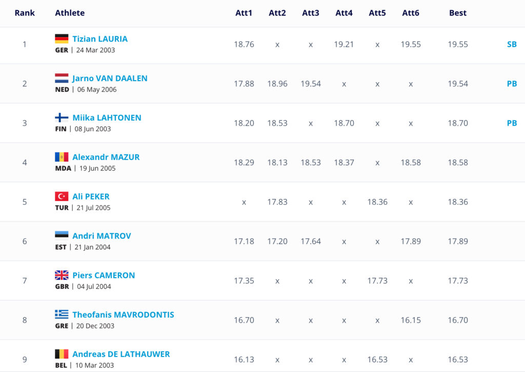Open Theofanis MAVRODONTIS profile link

[x=123, y=315]
